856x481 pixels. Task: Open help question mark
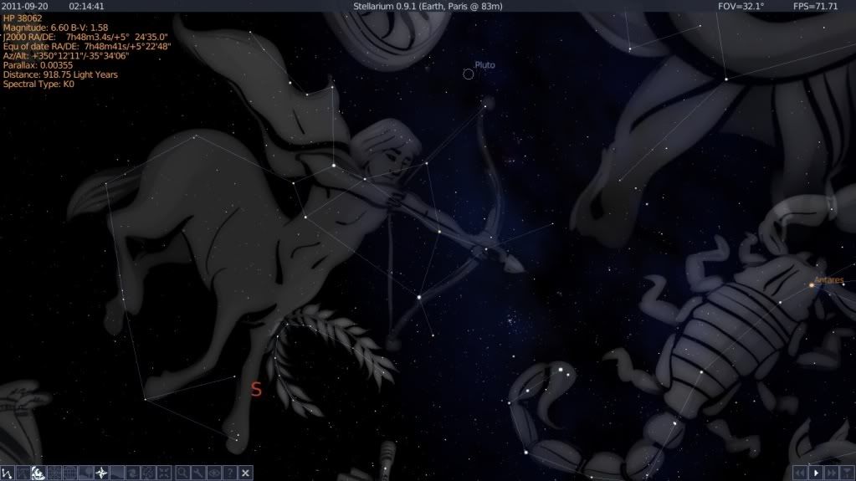tap(230, 473)
